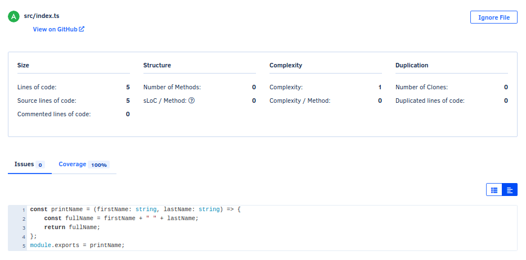526x260 pixels.
Task: Click the 100% coverage badge
Action: pyautogui.click(x=99, y=165)
